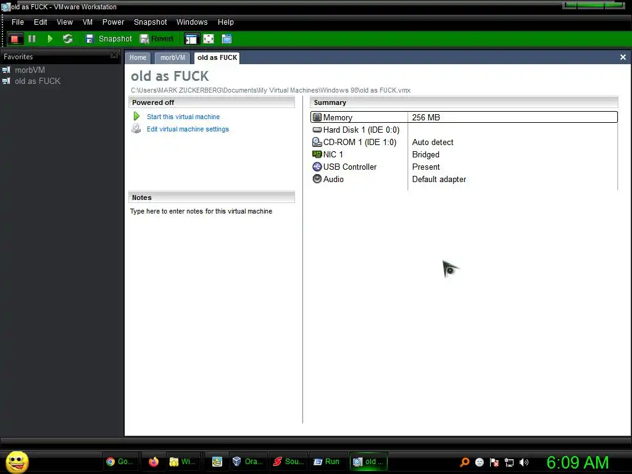Click the VM configuration file path text
Viewport: 632px width, 474px height.
pos(270,90)
